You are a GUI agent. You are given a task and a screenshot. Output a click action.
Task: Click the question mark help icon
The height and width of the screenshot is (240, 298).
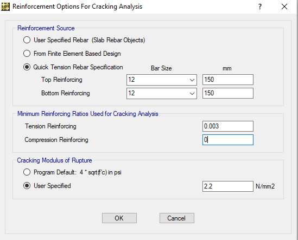[x=260, y=7]
